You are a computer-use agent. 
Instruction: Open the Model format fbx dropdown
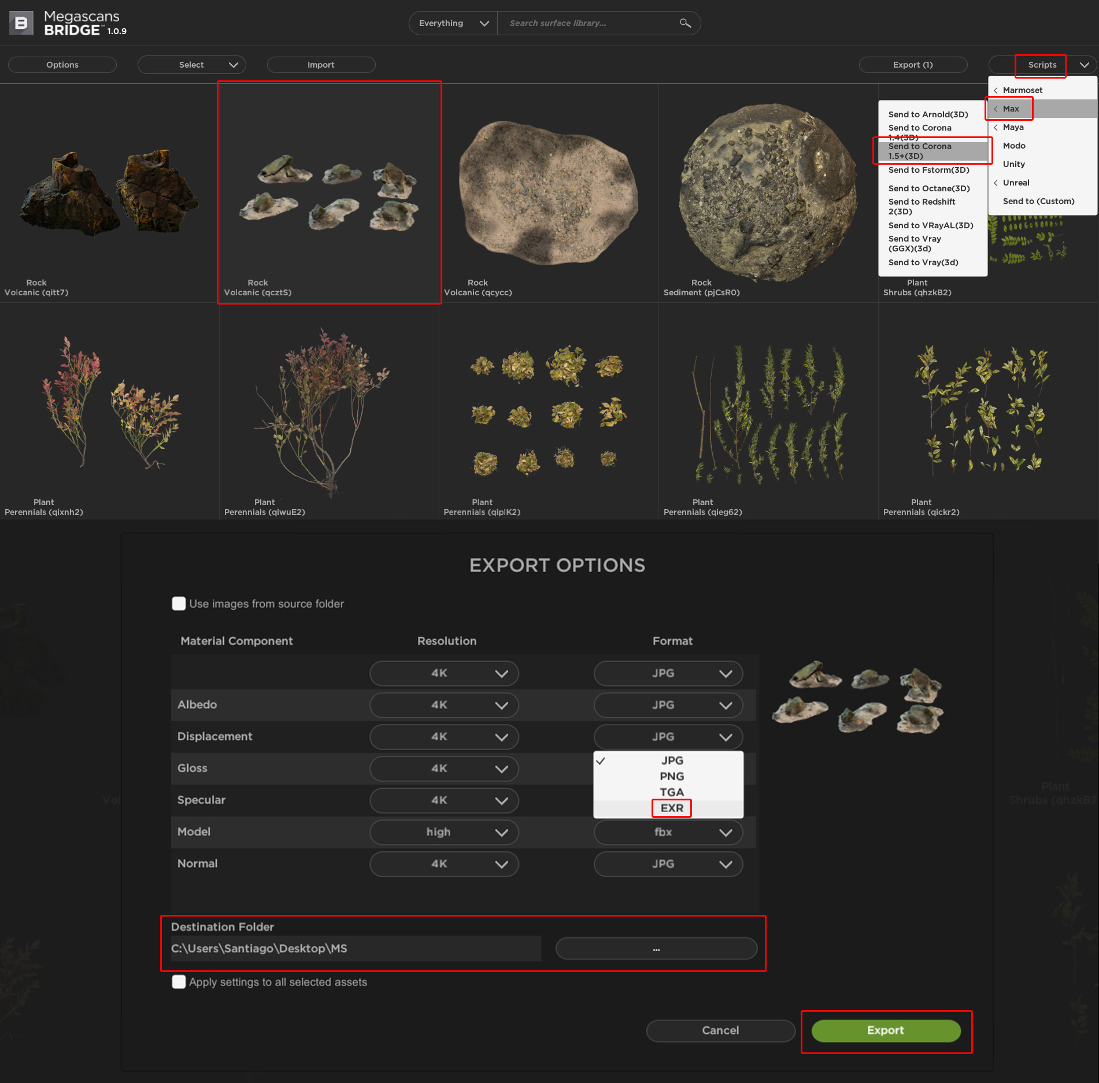(668, 832)
